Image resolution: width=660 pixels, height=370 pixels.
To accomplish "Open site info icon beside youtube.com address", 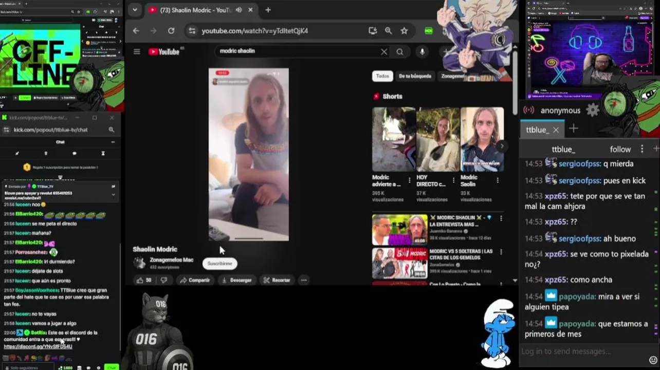I will (192, 31).
